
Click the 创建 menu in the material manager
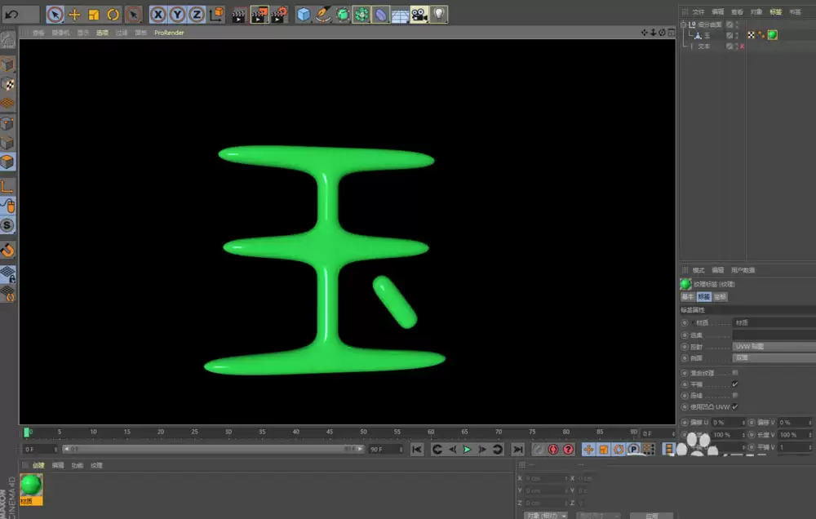click(38, 465)
